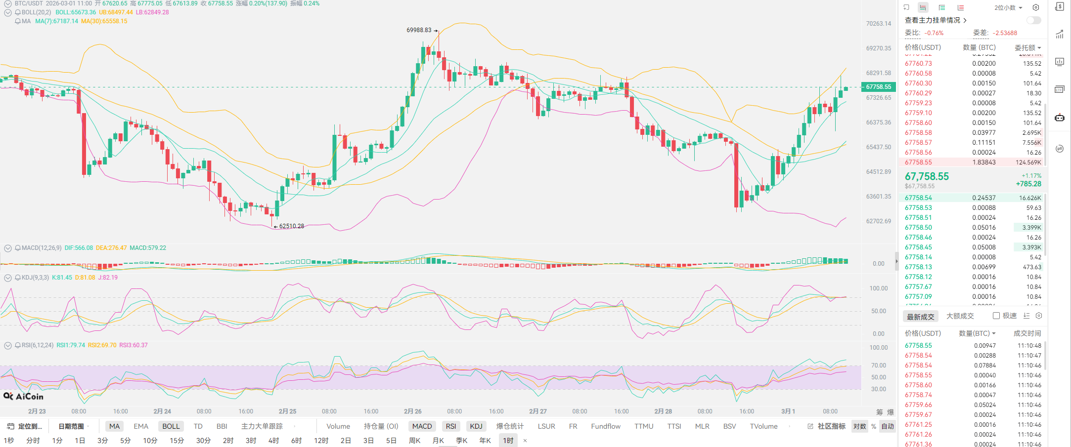Collapse the MACD indicator panel
The image size is (1071, 447).
[x=8, y=248]
